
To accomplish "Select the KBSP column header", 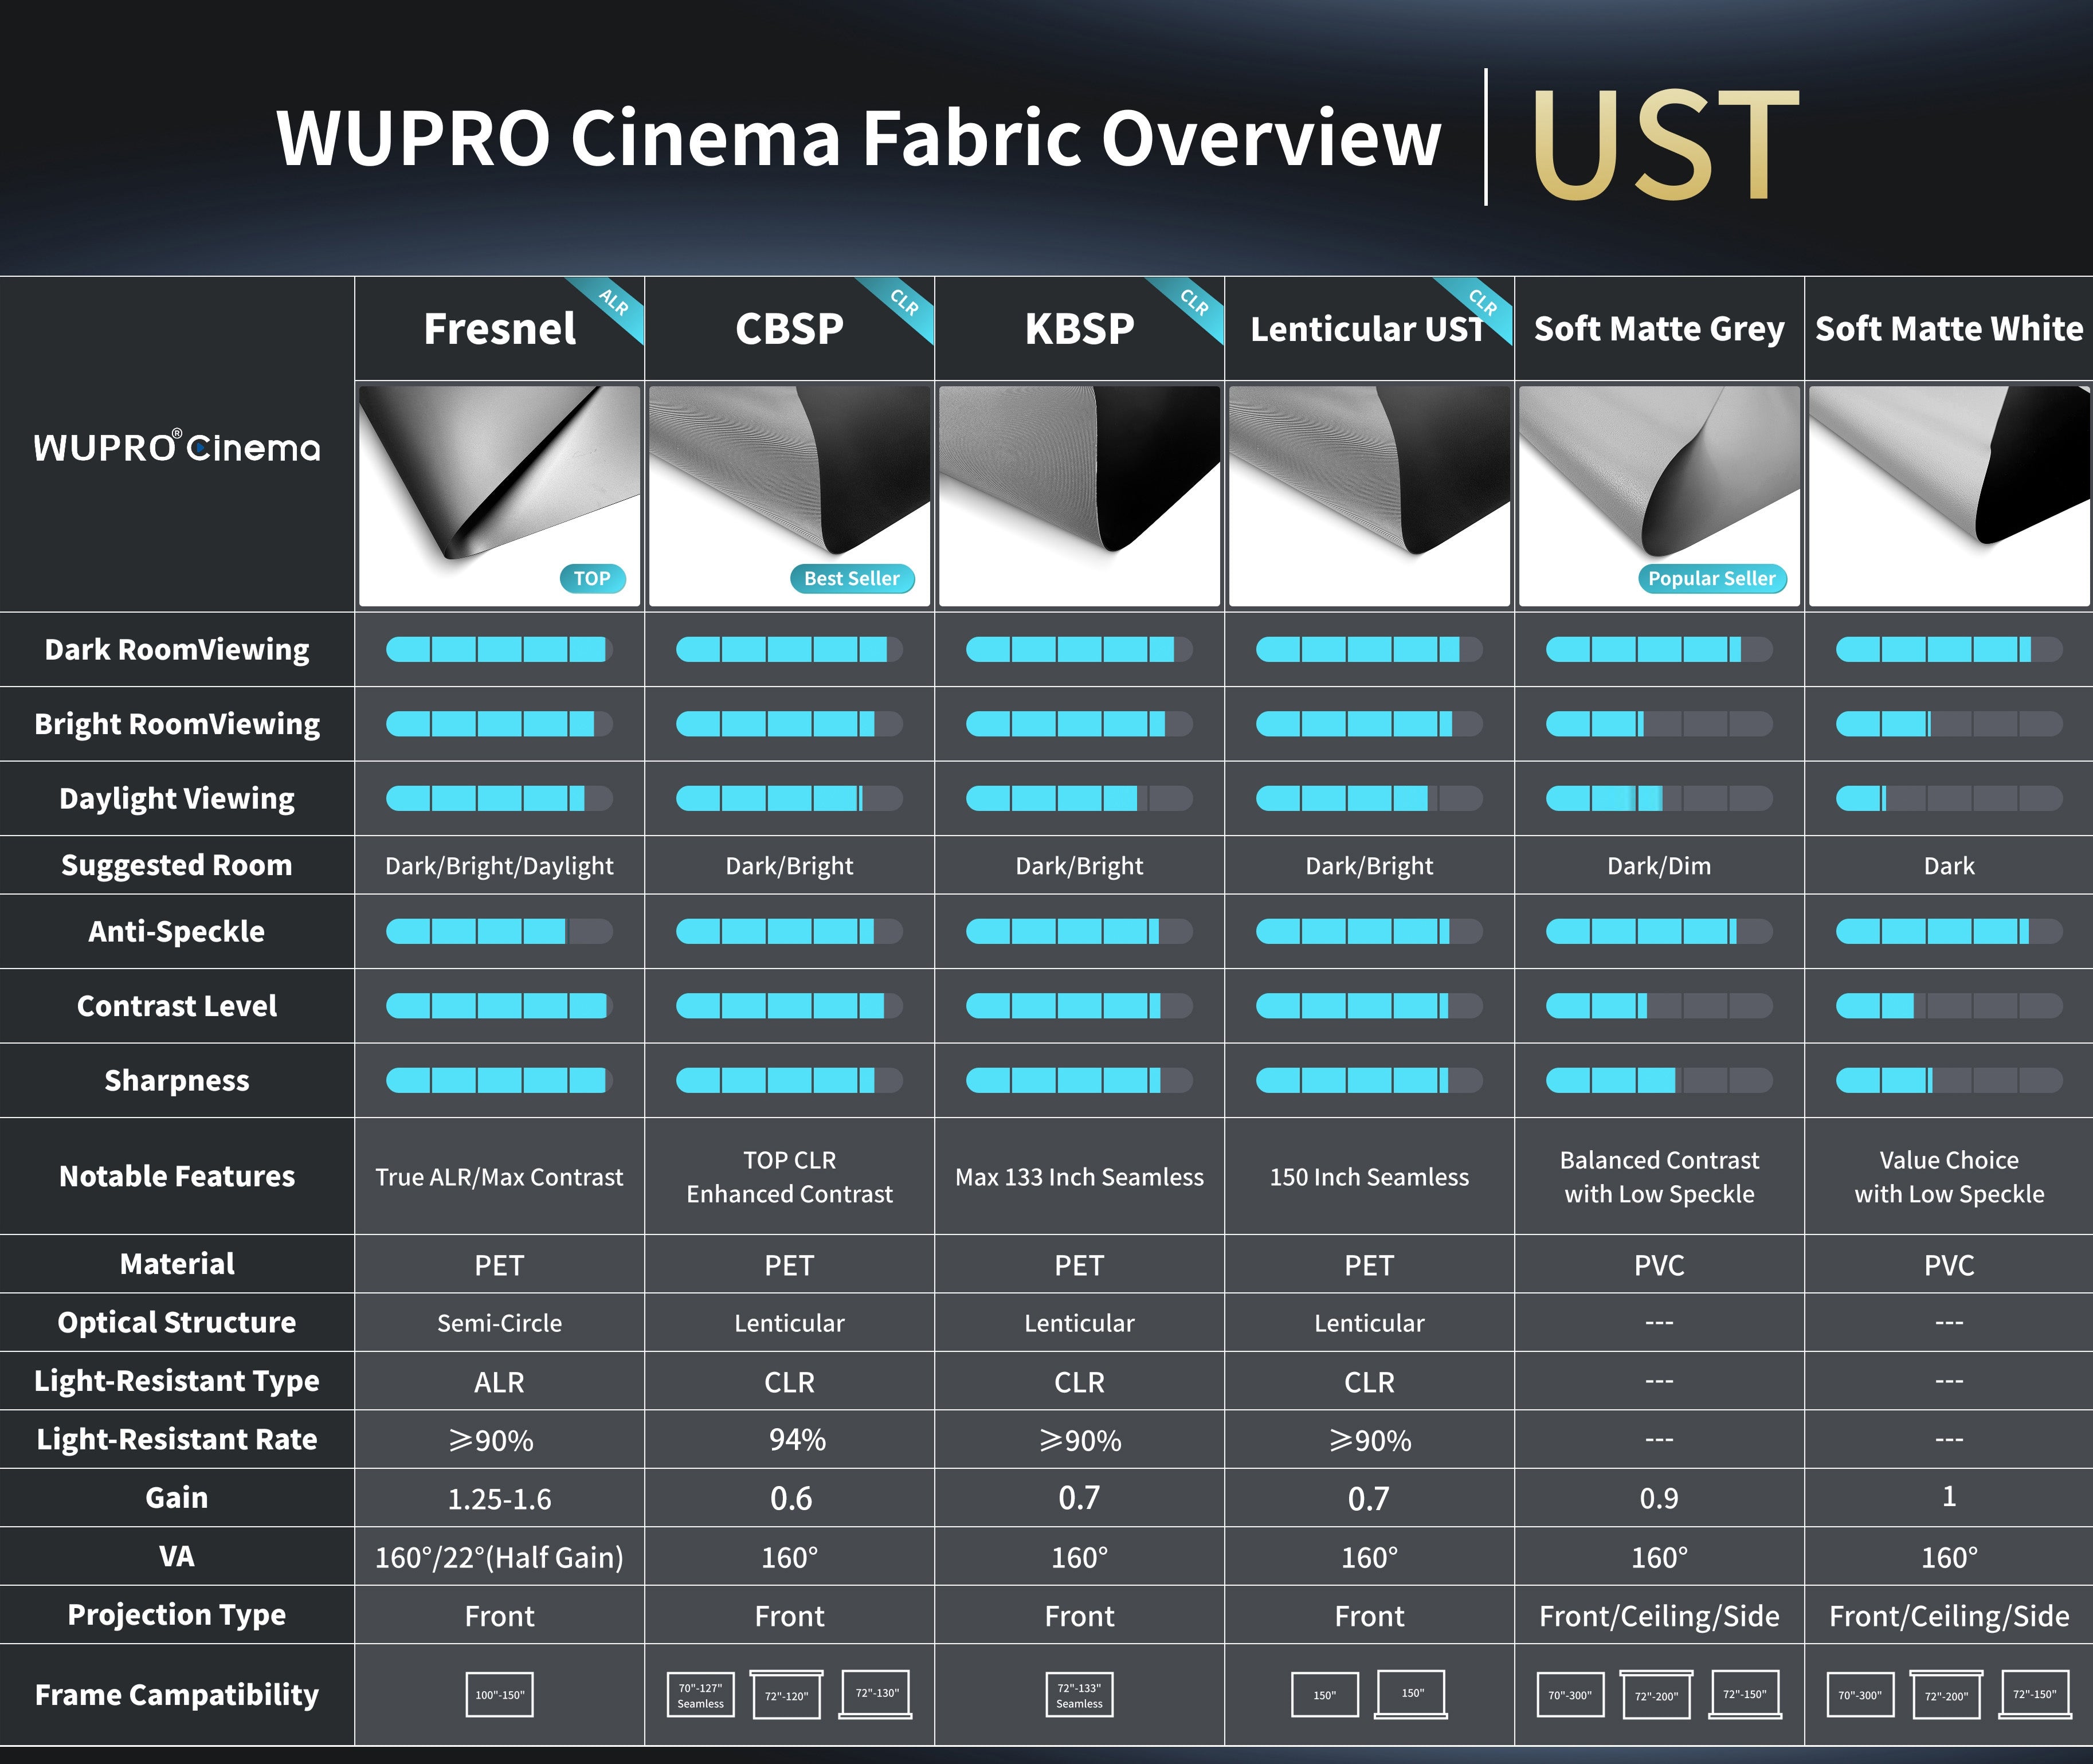I will coord(1079,328).
